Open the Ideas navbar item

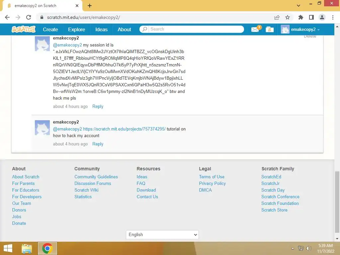102,30
